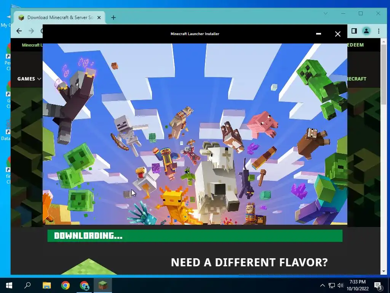Screen dimensions: 390x293
Task: Click the Downloading progress bar
Action: click(195, 236)
